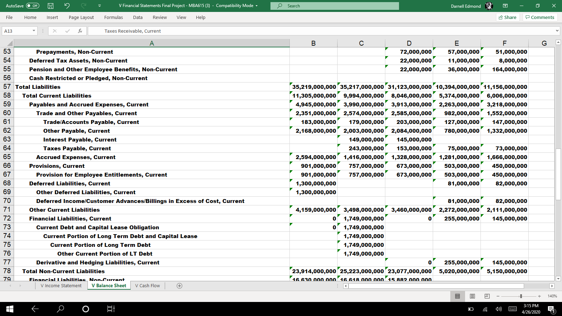The height and width of the screenshot is (316, 562).
Task: Click Total Non-Current Liabilities cell
Action: 152,271
